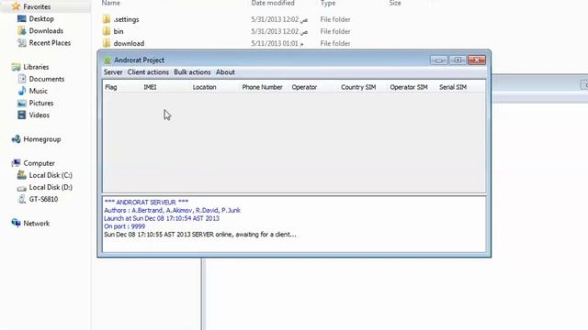The image size is (588, 330).
Task: Click the Country SIM column header
Action: (x=358, y=87)
